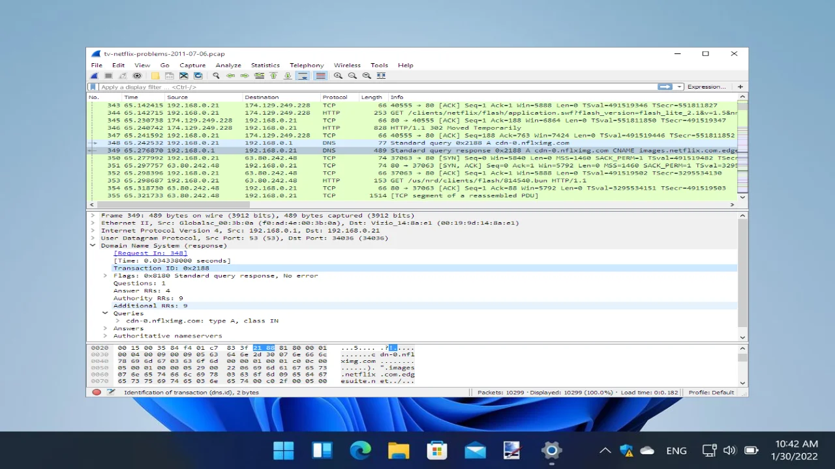The width and height of the screenshot is (835, 469).
Task: Open the Capture menu
Action: (x=192, y=65)
